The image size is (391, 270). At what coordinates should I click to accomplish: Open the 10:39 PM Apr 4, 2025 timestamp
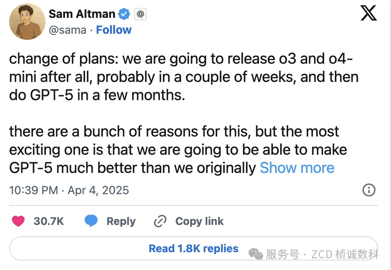pos(69,190)
